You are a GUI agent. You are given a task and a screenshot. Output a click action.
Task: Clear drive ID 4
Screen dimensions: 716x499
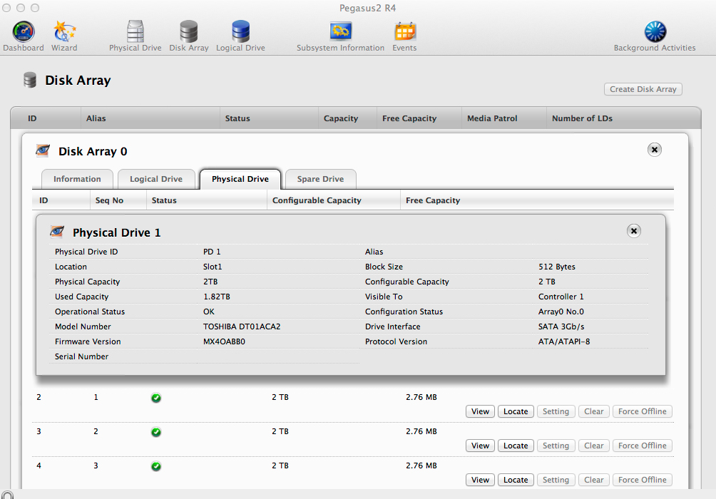tap(593, 480)
